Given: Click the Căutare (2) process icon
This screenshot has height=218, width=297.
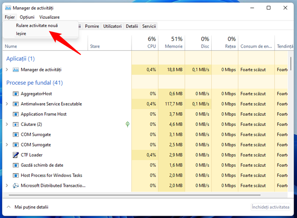Looking at the screenshot, I should click(16, 124).
